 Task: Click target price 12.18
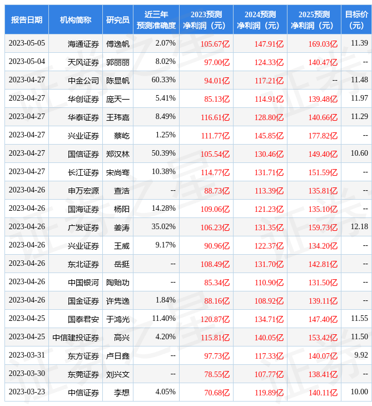click(359, 226)
